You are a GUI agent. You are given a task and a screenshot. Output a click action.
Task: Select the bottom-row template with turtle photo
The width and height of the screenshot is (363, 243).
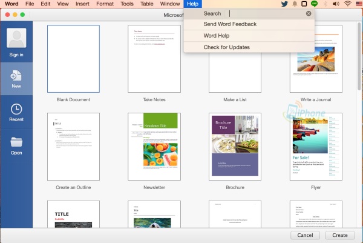154,215
